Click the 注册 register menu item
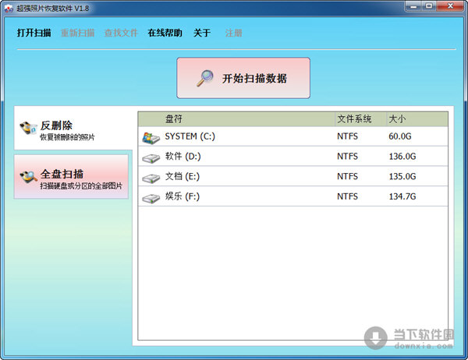The image size is (468, 360). [x=233, y=33]
